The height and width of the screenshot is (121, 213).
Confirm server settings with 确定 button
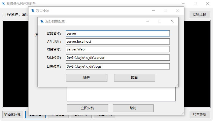tap(86, 78)
